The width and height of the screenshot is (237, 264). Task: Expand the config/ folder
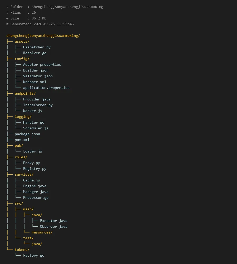[x=22, y=59]
